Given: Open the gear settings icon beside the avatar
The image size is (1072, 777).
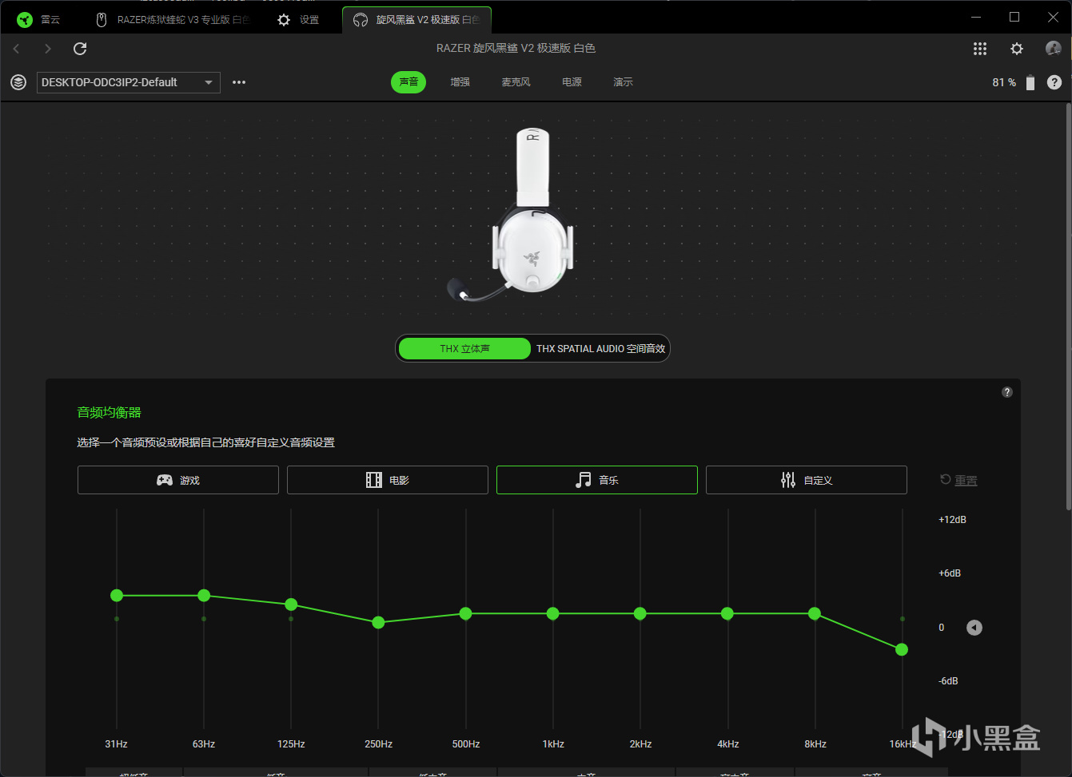Looking at the screenshot, I should click(x=1017, y=49).
